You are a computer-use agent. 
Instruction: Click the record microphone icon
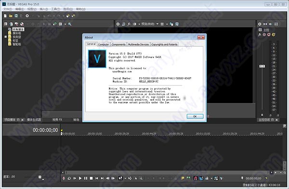point(64,178)
